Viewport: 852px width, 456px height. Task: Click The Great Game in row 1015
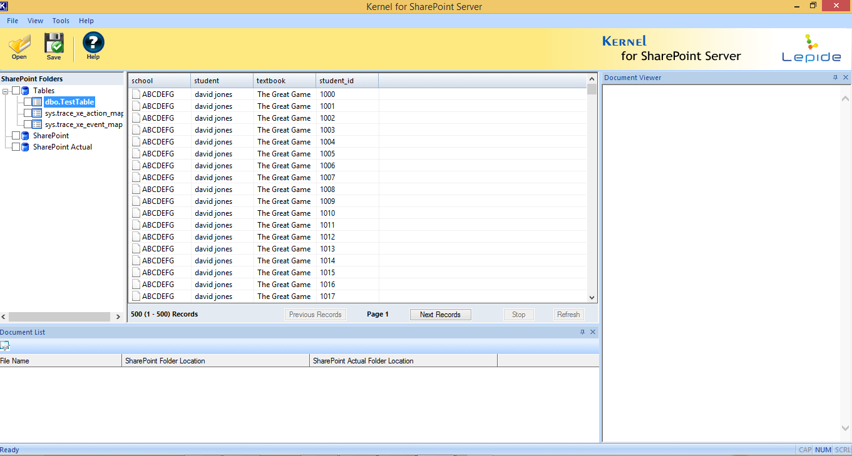tap(284, 273)
